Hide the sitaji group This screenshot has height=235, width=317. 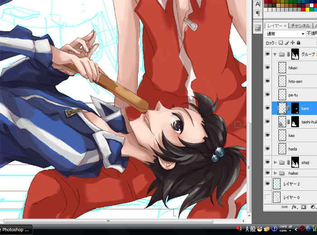(268, 162)
